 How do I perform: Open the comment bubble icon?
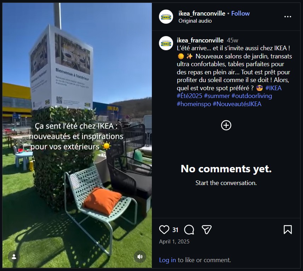189,230
